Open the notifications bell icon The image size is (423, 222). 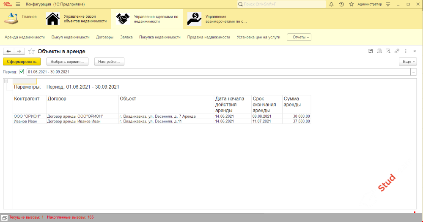331,4
